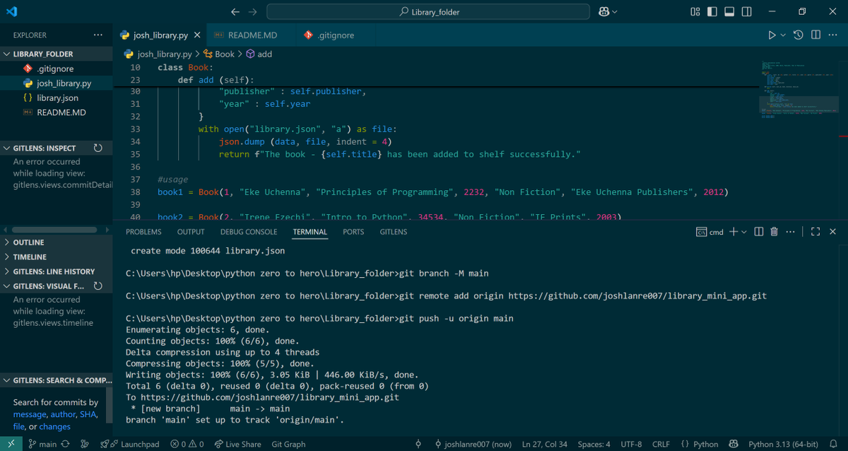Show errors and warnings count

tap(186, 444)
